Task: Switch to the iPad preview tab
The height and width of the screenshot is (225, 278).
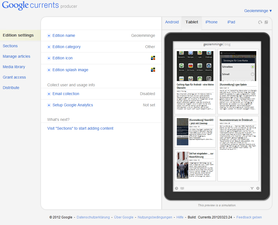Action: pyautogui.click(x=231, y=22)
